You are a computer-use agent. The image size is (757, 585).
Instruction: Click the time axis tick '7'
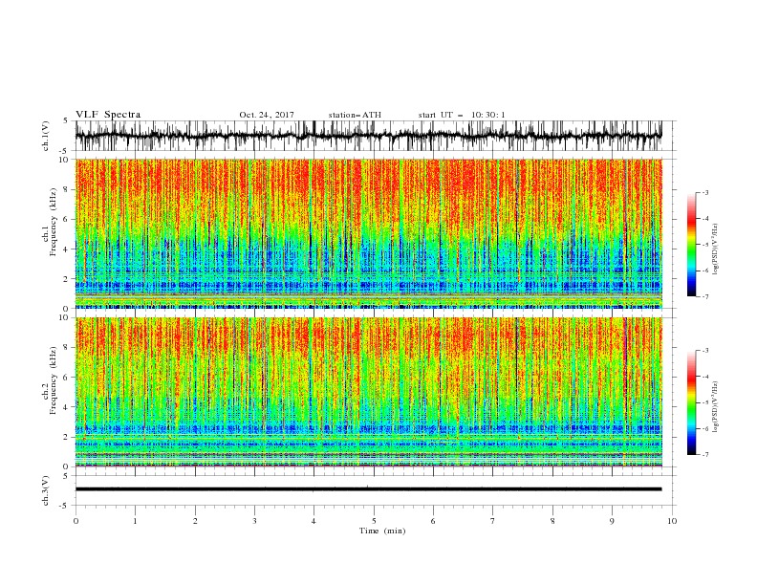pos(493,521)
